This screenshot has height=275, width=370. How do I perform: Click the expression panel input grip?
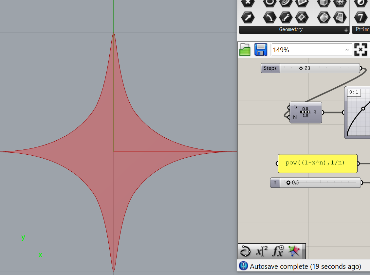point(277,163)
